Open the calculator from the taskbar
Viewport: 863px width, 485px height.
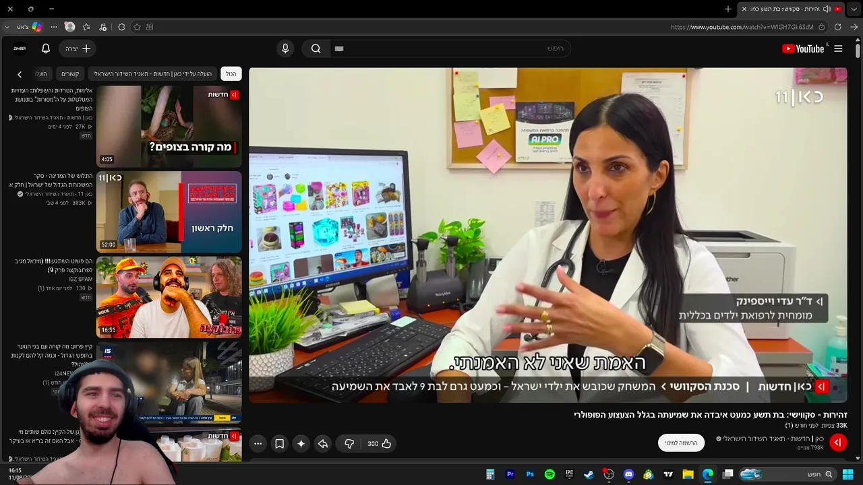(x=490, y=474)
